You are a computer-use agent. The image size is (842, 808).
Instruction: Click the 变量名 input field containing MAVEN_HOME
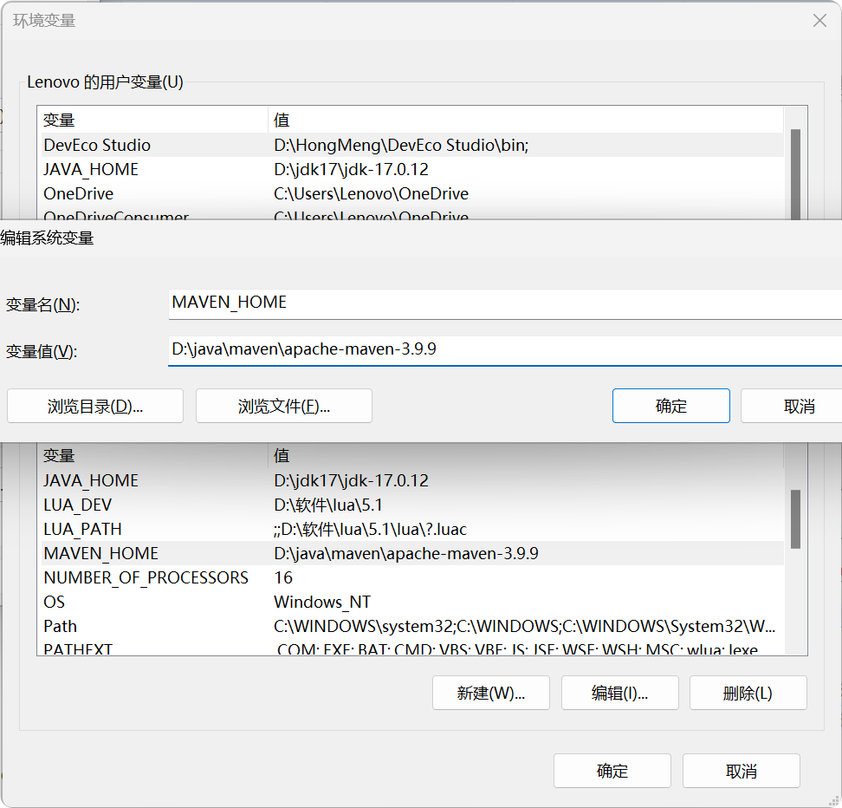coord(505,304)
